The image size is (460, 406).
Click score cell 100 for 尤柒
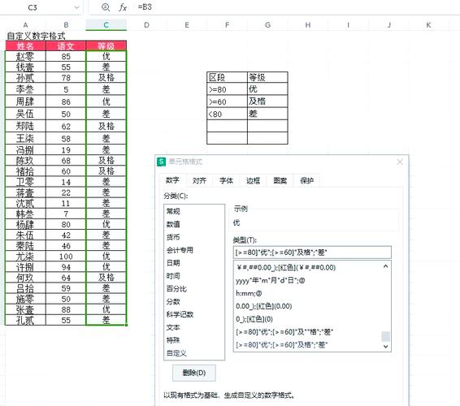tap(66, 257)
